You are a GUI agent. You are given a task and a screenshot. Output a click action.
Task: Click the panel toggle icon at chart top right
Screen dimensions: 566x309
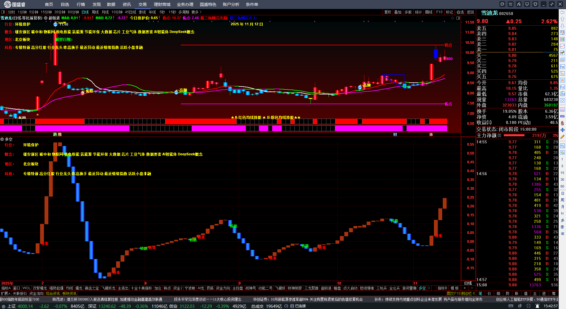click(x=458, y=18)
